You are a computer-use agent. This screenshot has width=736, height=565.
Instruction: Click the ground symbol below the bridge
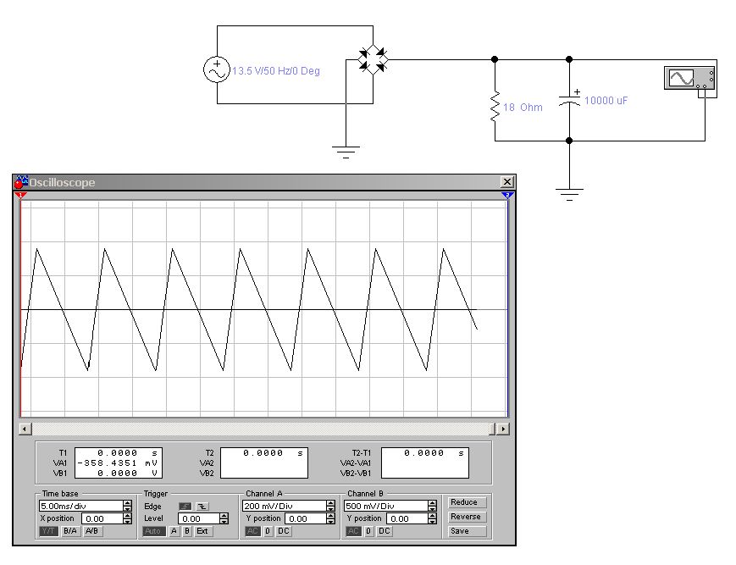click(x=346, y=152)
